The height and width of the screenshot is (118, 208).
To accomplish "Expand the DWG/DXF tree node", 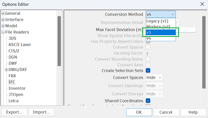I will (x=6, y=70).
